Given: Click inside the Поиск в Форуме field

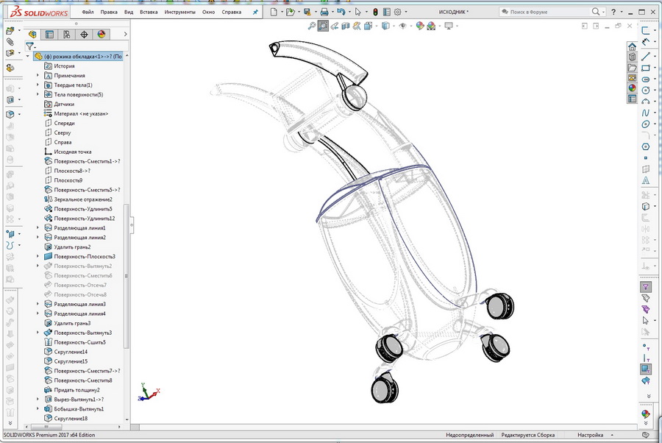Looking at the screenshot, I should [544, 12].
